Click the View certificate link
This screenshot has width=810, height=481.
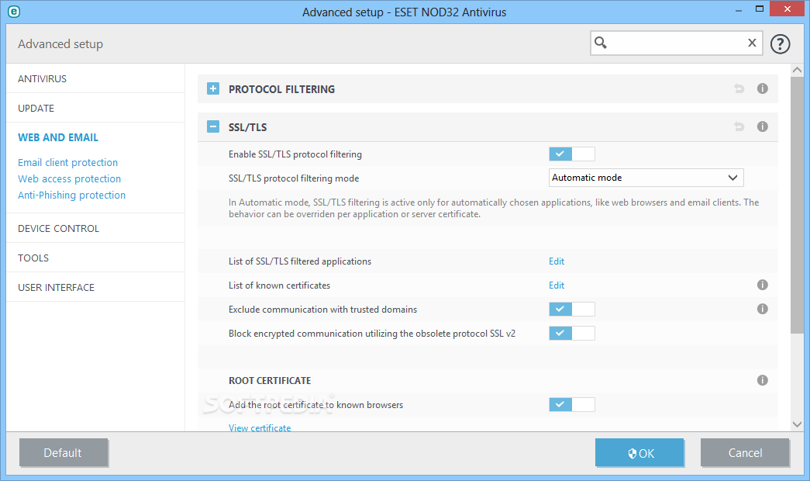click(260, 427)
